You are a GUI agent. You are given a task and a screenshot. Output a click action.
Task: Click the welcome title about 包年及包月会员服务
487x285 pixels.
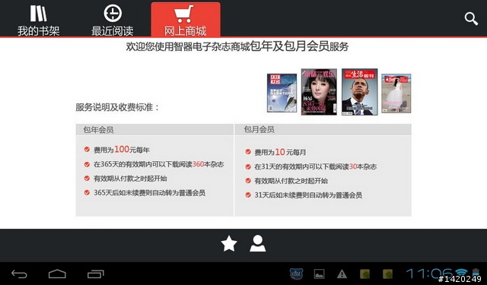pos(237,46)
